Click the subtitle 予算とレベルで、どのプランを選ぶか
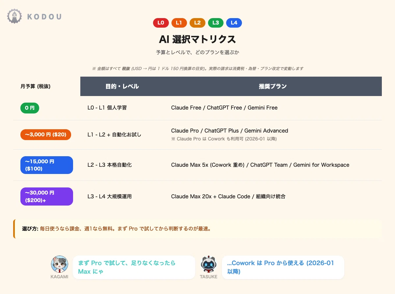This screenshot has height=294, width=395. click(197, 52)
